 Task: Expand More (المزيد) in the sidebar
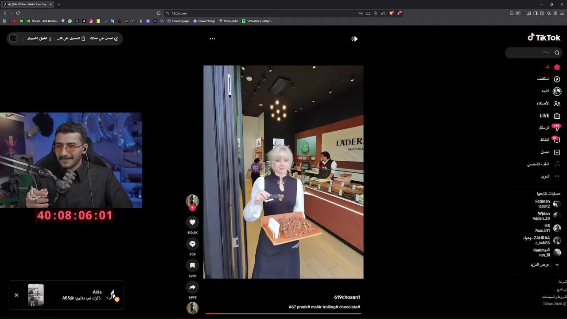point(550,176)
